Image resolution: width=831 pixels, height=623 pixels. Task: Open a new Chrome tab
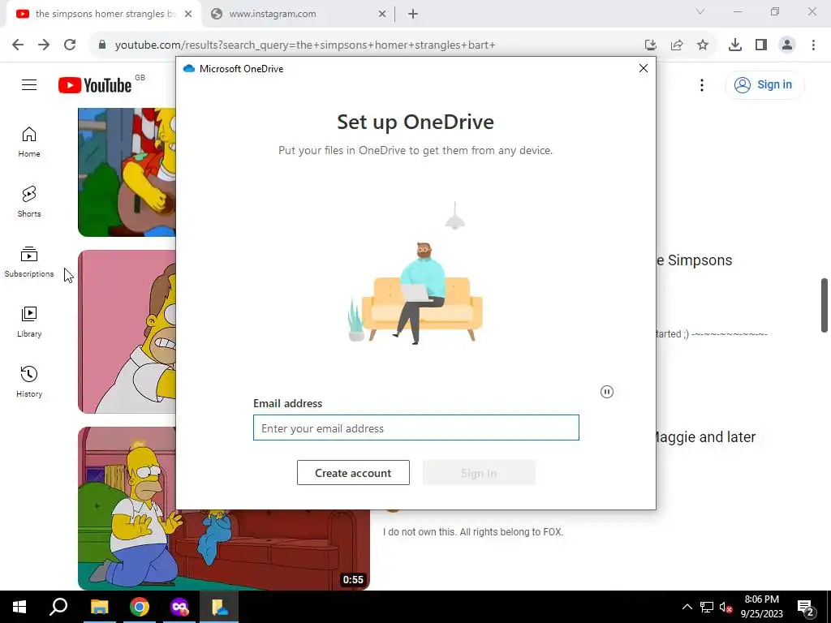413,15
